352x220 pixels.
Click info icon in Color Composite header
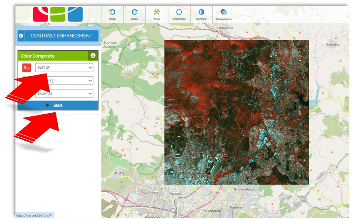pyautogui.click(x=93, y=56)
